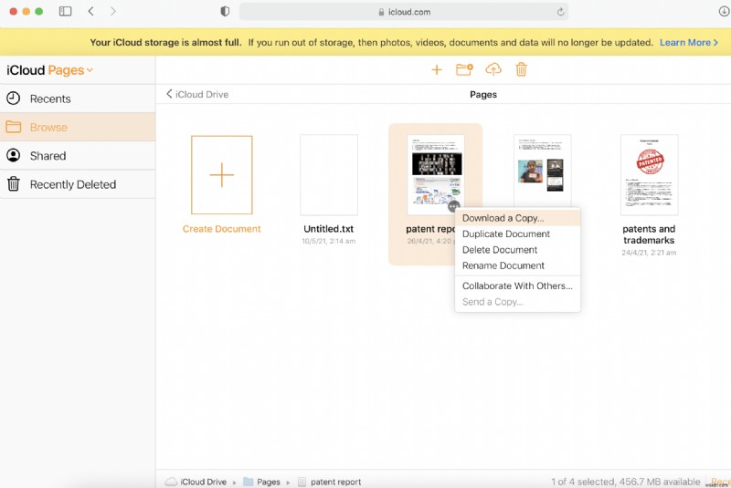
Task: Select the document thumbnail with two photos
Action: 542,171
